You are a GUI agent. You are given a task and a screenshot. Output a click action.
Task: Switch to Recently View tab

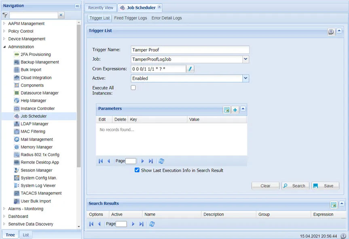101,8
